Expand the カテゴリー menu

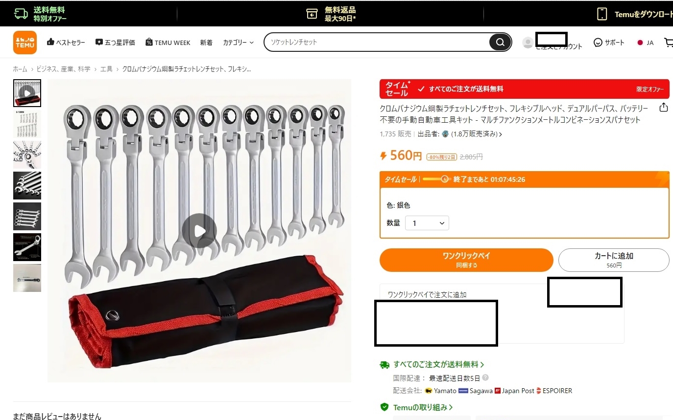click(238, 43)
